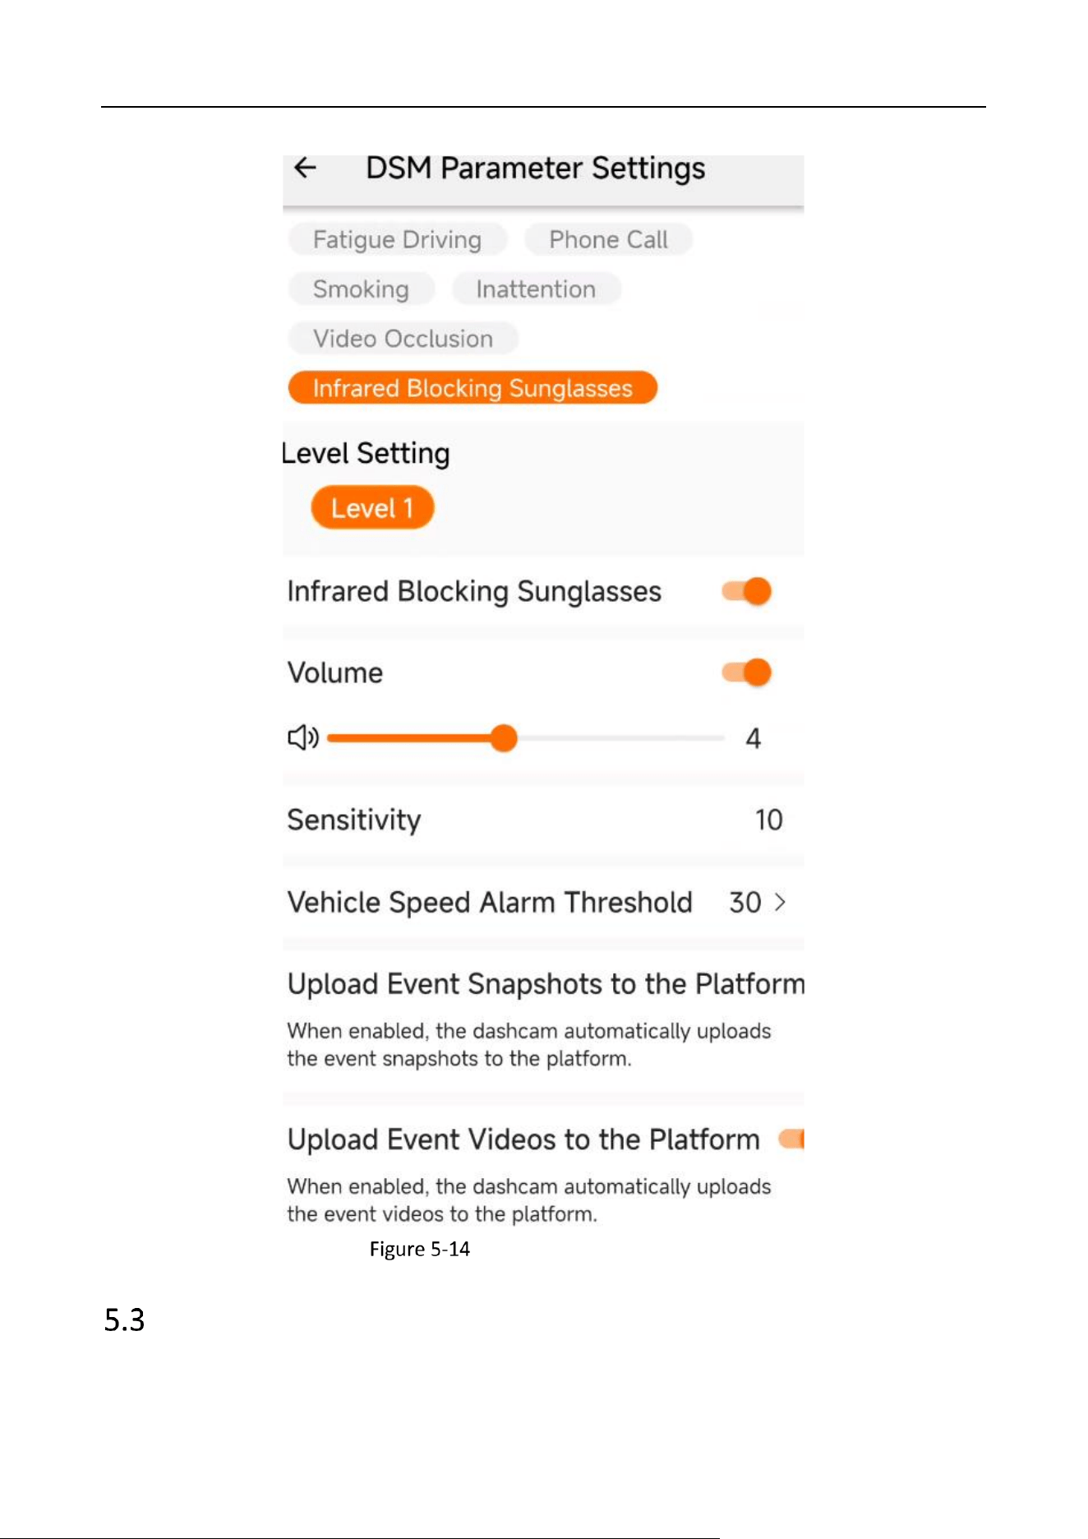The height and width of the screenshot is (1539, 1088).
Task: Open the Vehicle Speed Alarm Threshold row
Action: 543,903
